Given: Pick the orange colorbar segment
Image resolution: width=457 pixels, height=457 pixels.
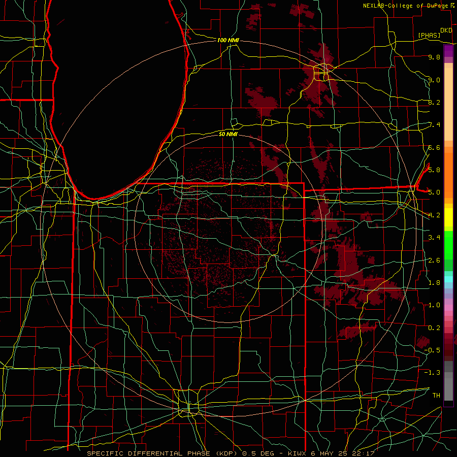Looking at the screenshot, I should point(448,175).
